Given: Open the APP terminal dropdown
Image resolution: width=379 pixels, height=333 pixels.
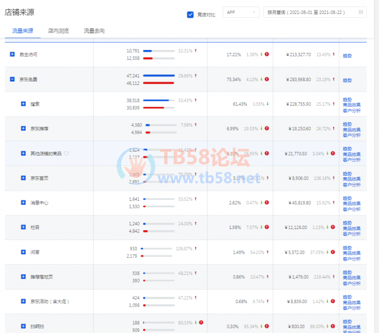Looking at the screenshot, I should [241, 12].
